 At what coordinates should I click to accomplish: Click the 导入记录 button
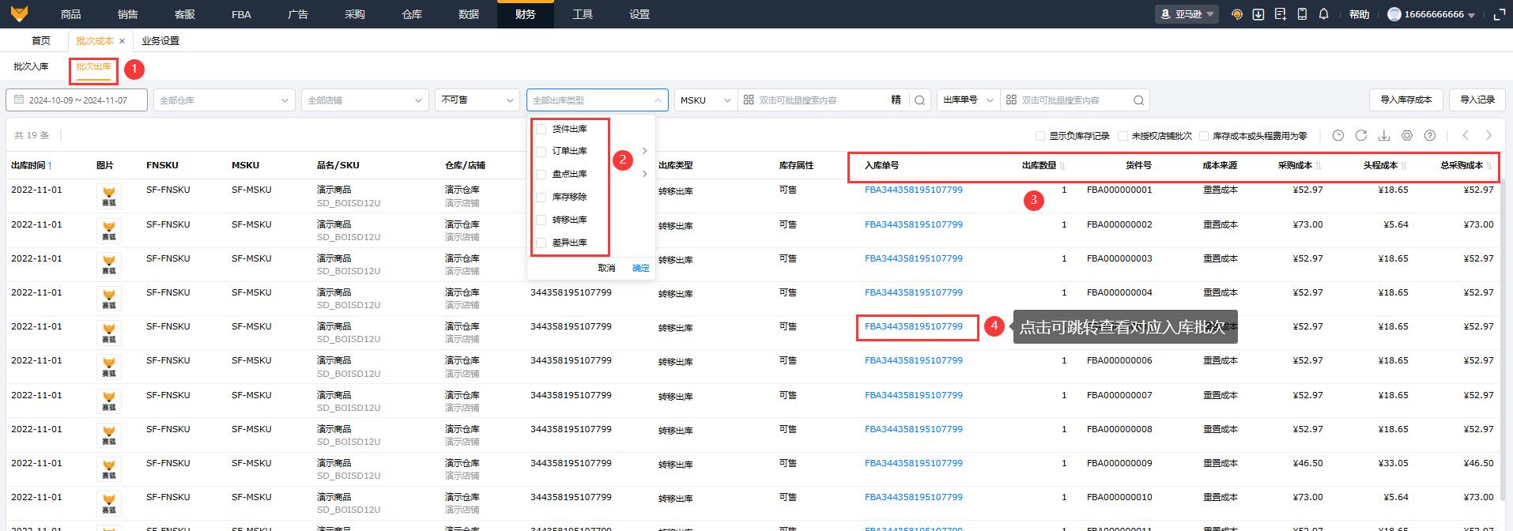1477,100
